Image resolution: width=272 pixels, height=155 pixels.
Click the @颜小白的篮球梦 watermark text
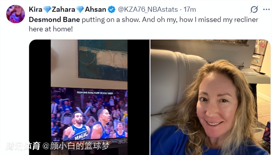click(x=76, y=146)
